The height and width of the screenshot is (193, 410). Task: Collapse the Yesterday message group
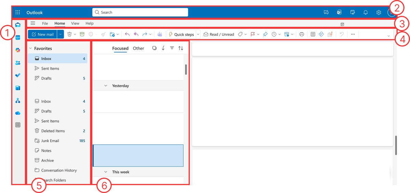(106, 86)
